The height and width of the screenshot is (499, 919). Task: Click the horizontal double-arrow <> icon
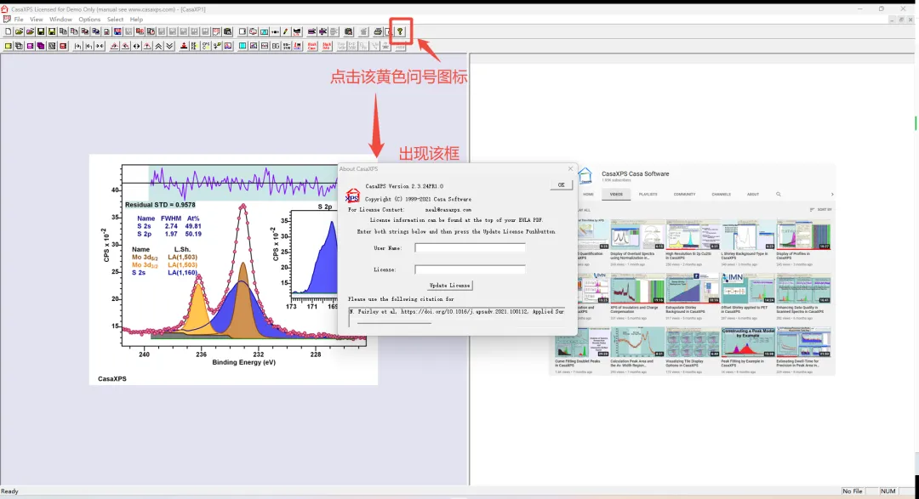click(136, 46)
